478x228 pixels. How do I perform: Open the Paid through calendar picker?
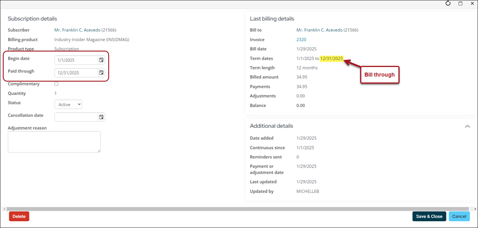pos(101,73)
